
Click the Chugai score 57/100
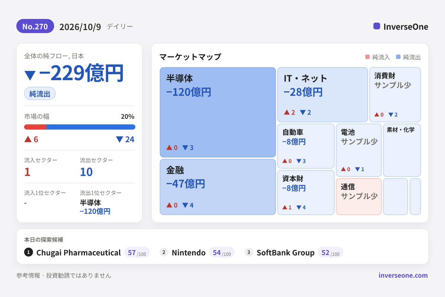pyautogui.click(x=137, y=252)
